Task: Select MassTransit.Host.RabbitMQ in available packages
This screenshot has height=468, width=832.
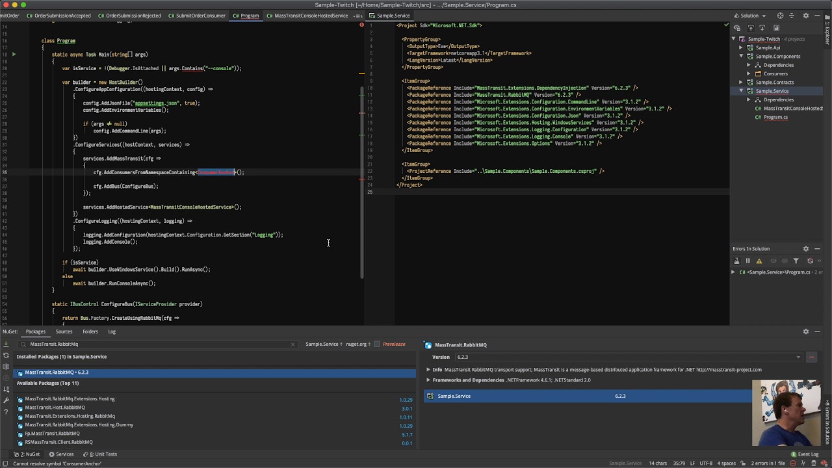Action: click(55, 408)
